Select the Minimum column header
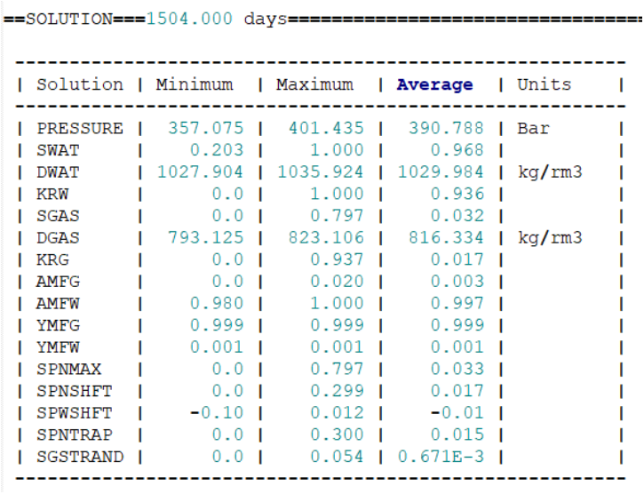 tap(195, 85)
